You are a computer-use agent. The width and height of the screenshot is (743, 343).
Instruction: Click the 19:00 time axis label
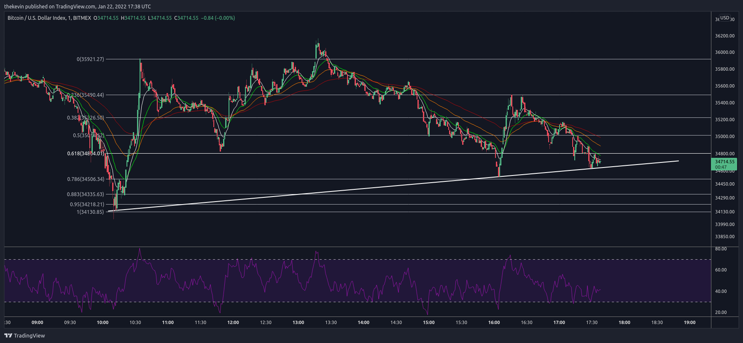click(690, 322)
